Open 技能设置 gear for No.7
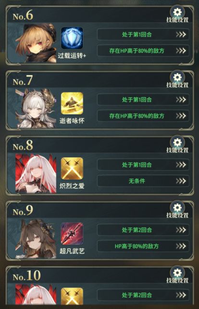 (177, 77)
